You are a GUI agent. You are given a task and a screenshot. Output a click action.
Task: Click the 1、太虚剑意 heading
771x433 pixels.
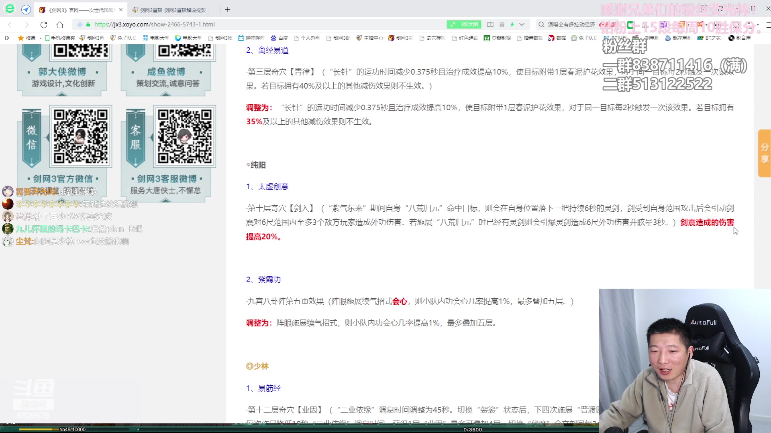[x=267, y=187]
